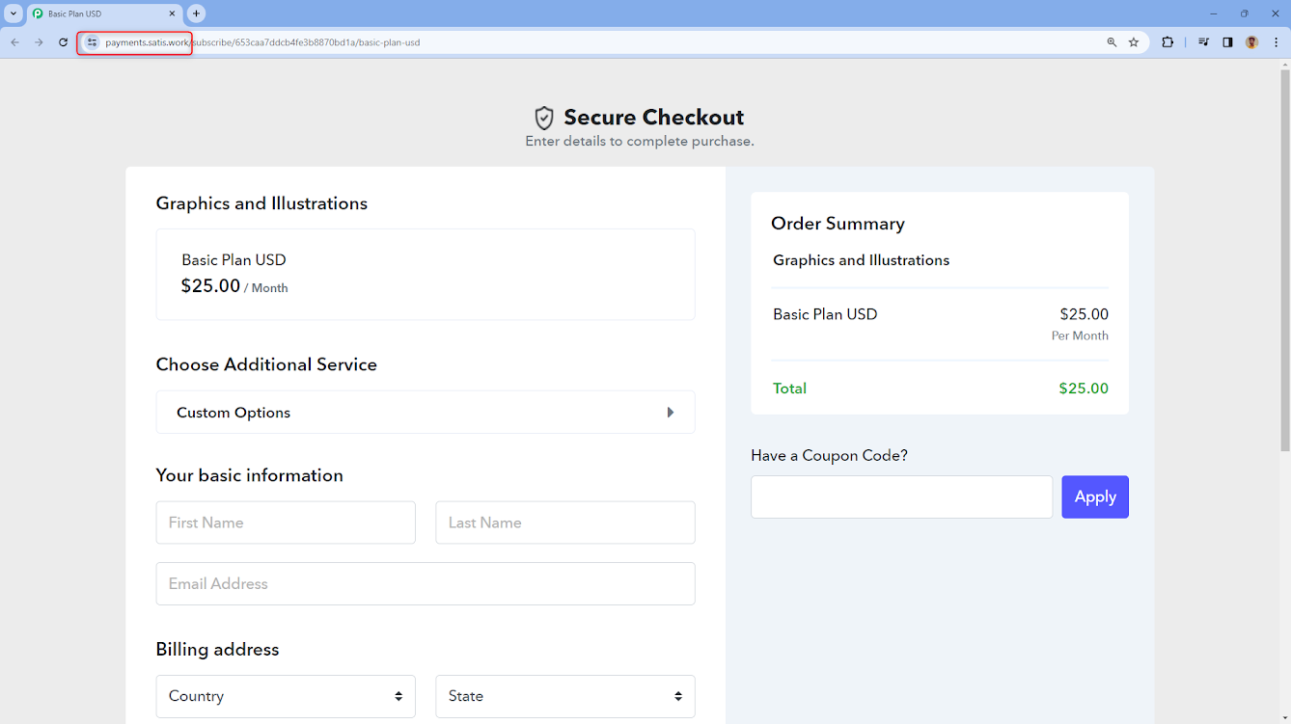1291x724 pixels.
Task: Open the zoom magnifier icon in address bar
Action: 1112,42
